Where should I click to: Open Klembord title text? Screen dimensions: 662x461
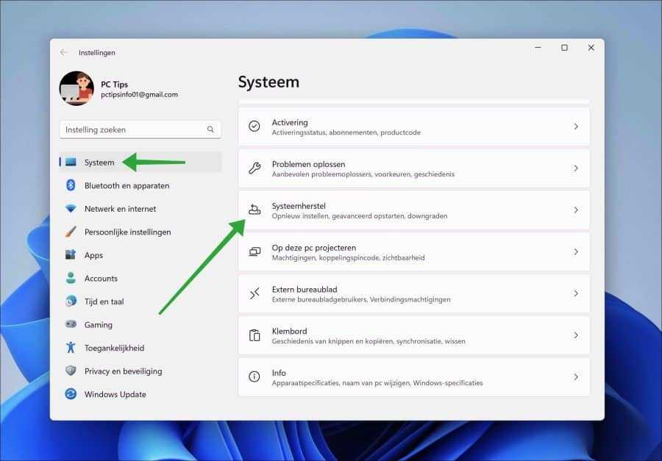pyautogui.click(x=289, y=331)
